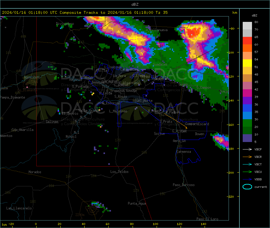Click the 'La_Nora' map label
This screenshot has width=270, height=228.
click(x=119, y=76)
